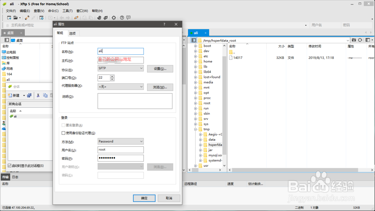Open the 文件(F) menu
The image size is (375, 211).
click(x=11, y=11)
